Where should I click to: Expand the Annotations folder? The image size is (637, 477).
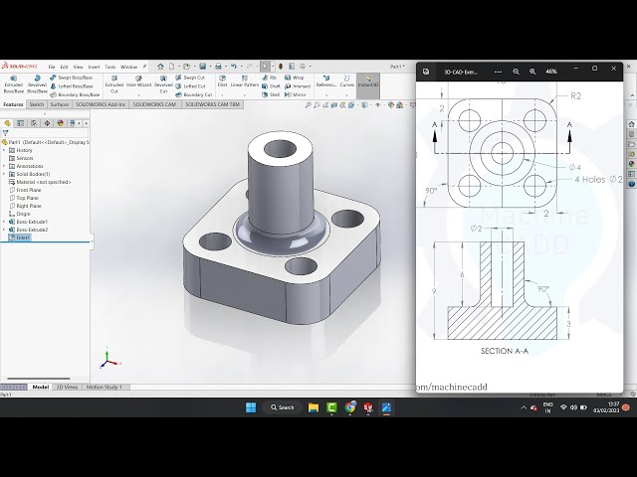pyautogui.click(x=4, y=166)
